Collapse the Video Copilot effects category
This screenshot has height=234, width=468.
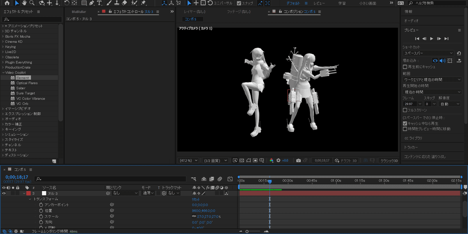pos(3,72)
